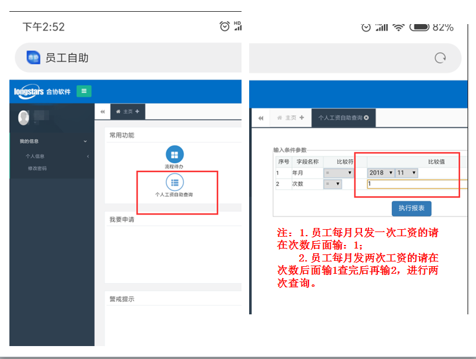Click the WiFi status icon
Screen dimensions: 476x359
click(398, 27)
